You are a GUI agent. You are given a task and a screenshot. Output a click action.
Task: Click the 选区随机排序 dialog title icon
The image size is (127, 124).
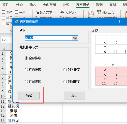coord(17,22)
